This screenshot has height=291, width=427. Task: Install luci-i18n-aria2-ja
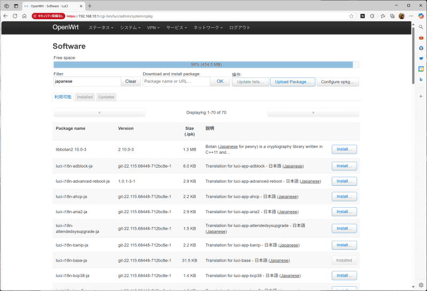[344, 212]
